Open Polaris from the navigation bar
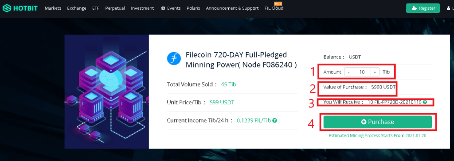This screenshot has height=161, width=454. pyautogui.click(x=193, y=8)
